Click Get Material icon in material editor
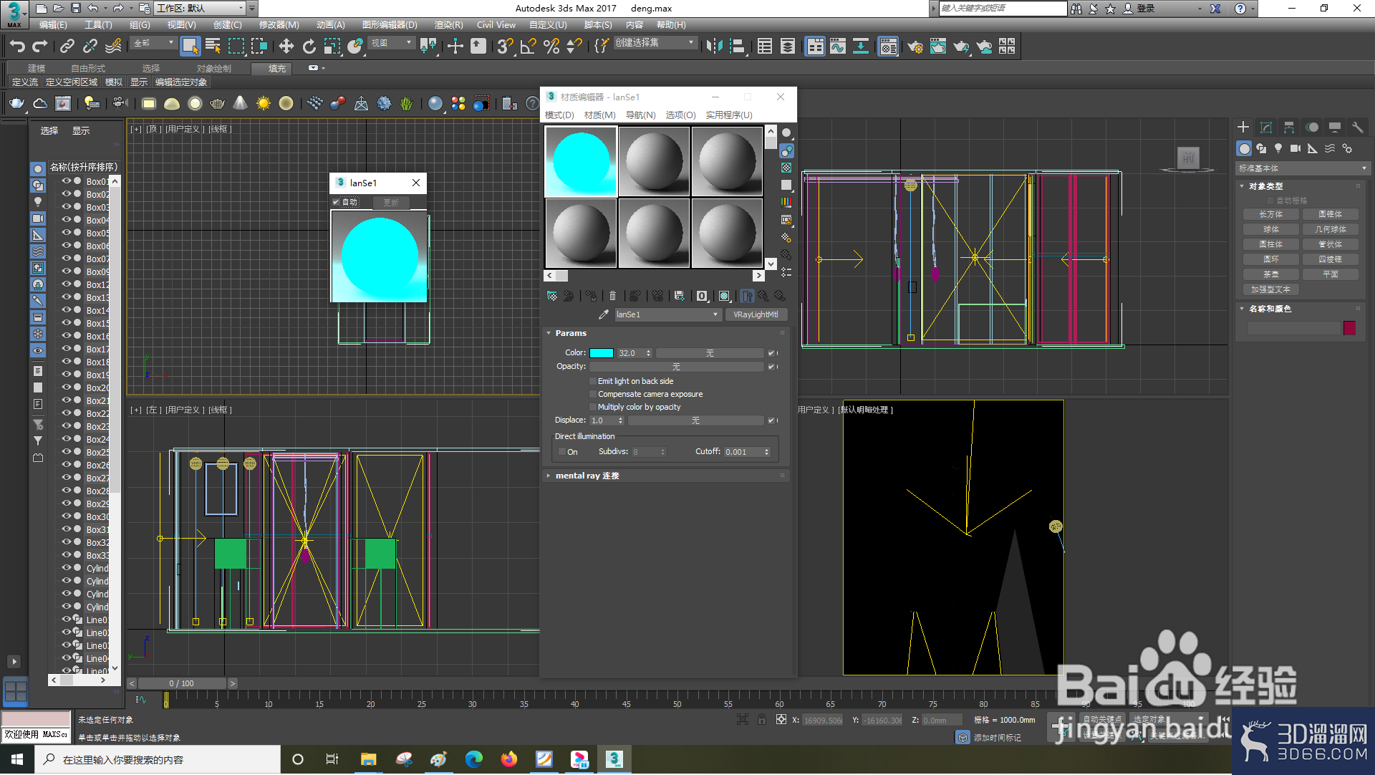The image size is (1375, 775). tap(552, 296)
